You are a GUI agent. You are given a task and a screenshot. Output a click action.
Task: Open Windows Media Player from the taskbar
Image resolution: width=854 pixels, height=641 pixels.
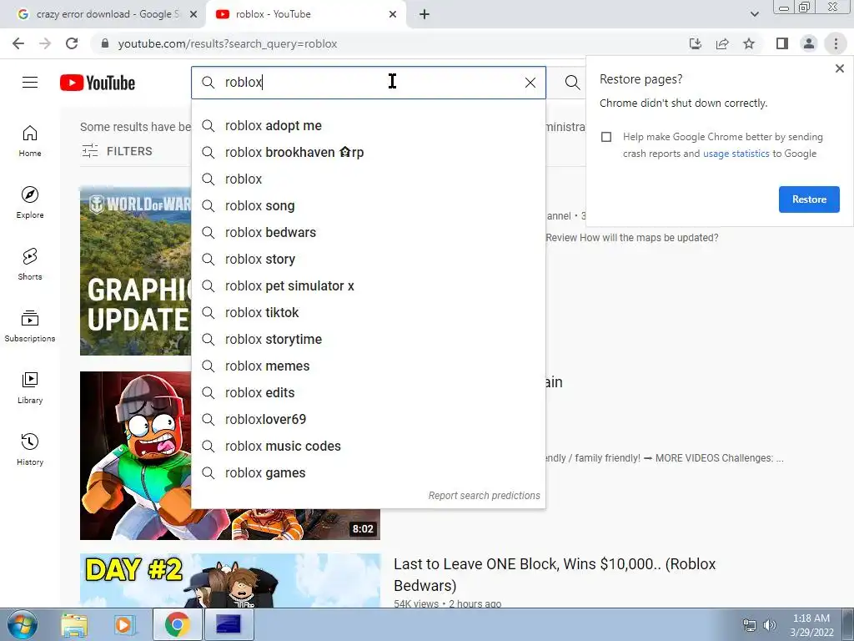[x=124, y=625]
